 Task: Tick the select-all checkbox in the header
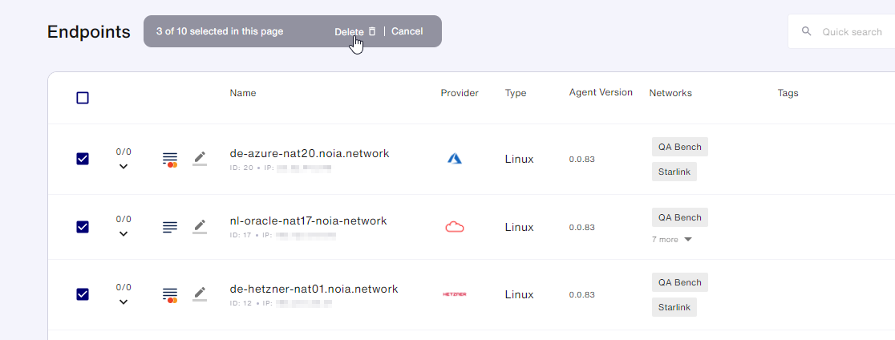(82, 98)
